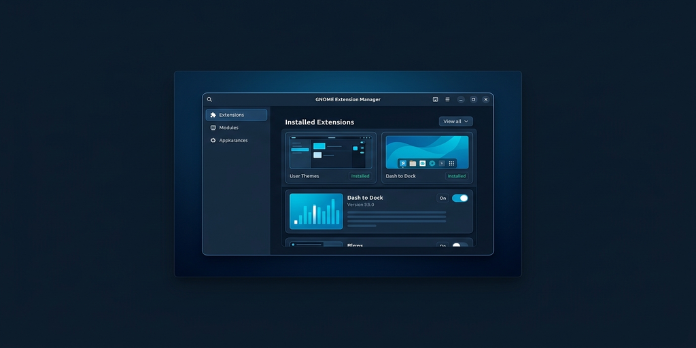Click the chevron arrow on View all
This screenshot has height=348, width=696.
click(466, 121)
